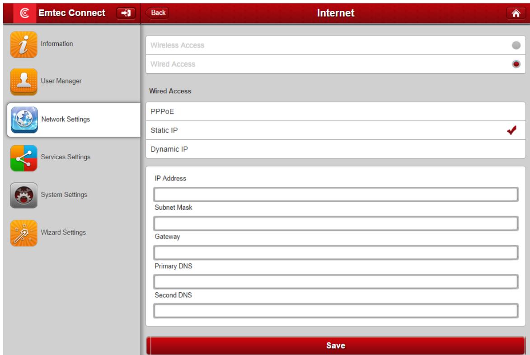This screenshot has width=530, height=355.
Task: Click the Primary DNS input field
Action: (x=335, y=282)
